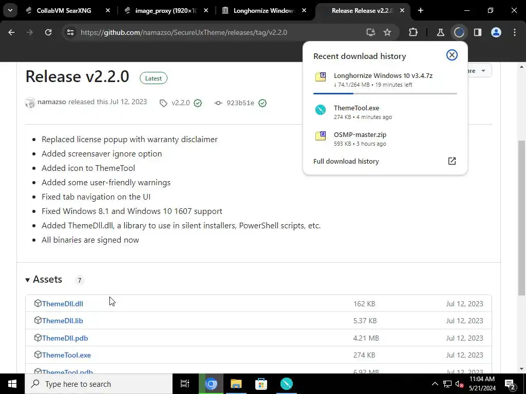
Task: Download ThemeTool.exe from the assets list
Action: click(66, 355)
